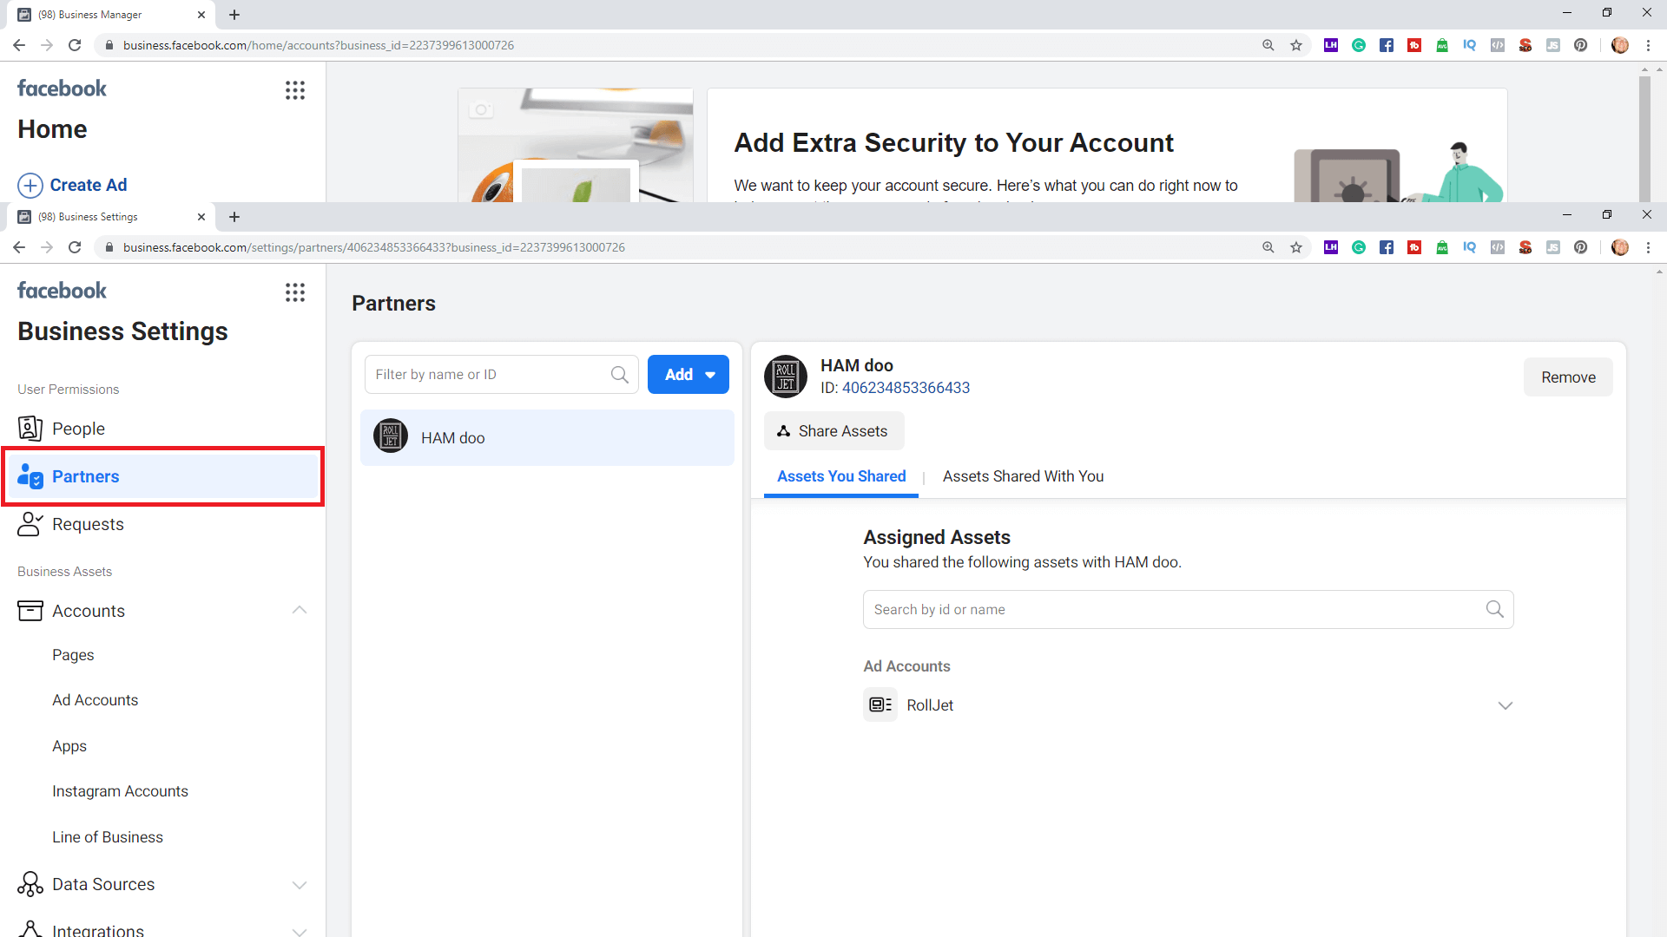Open the Requests section icon
This screenshot has height=937, width=1667.
point(30,524)
